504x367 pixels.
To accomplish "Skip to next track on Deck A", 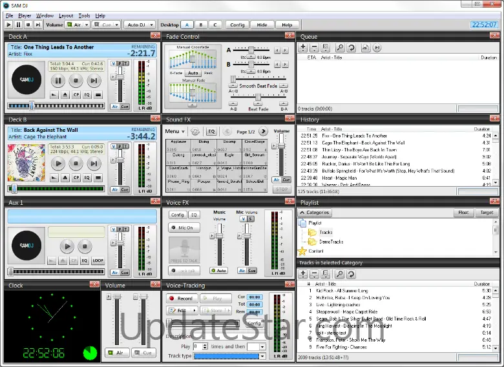I will point(94,81).
